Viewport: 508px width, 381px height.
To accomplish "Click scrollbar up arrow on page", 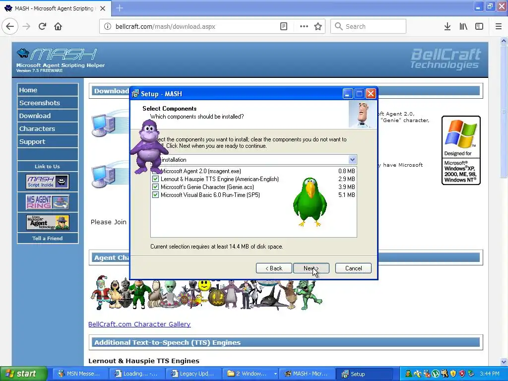I will pyautogui.click(x=504, y=41).
